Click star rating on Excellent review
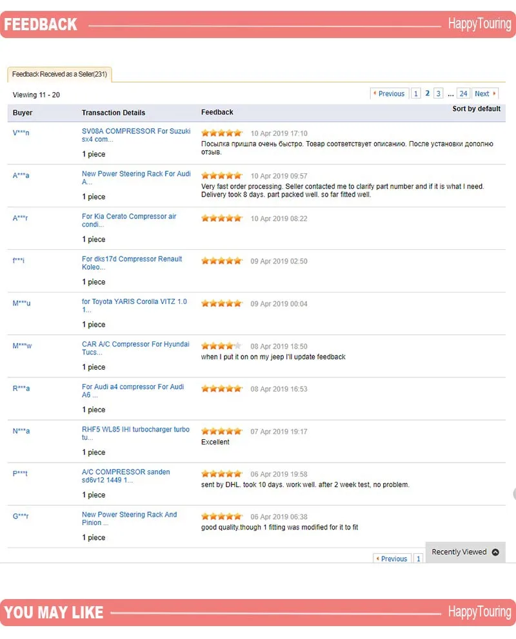 point(221,432)
